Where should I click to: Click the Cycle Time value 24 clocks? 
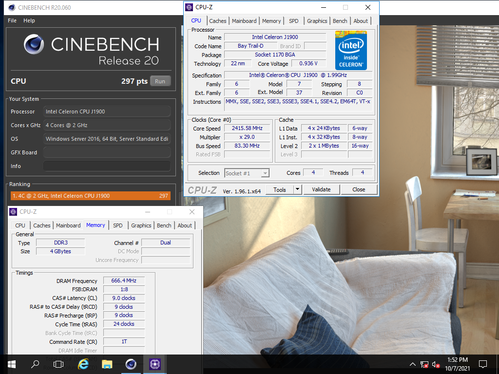124,324
